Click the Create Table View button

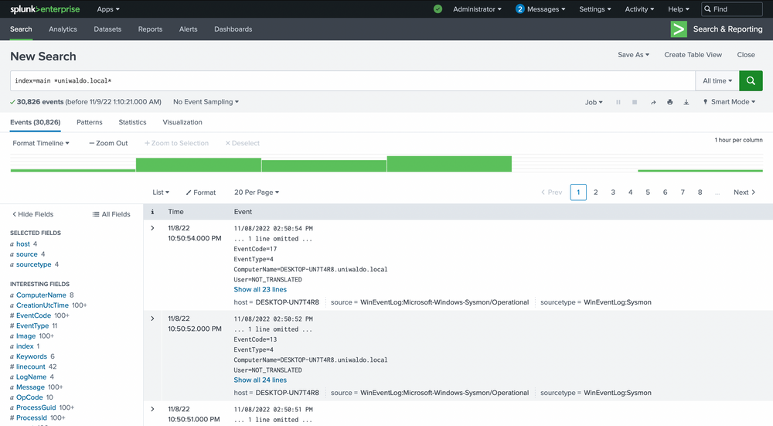tap(693, 55)
